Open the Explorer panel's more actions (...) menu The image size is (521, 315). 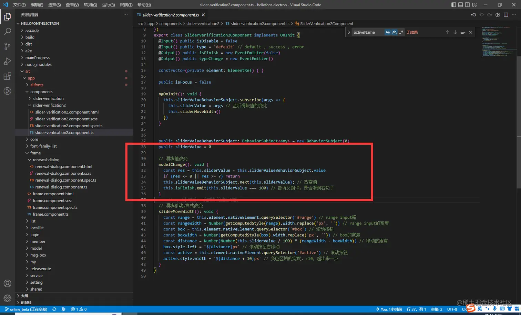tap(125, 15)
